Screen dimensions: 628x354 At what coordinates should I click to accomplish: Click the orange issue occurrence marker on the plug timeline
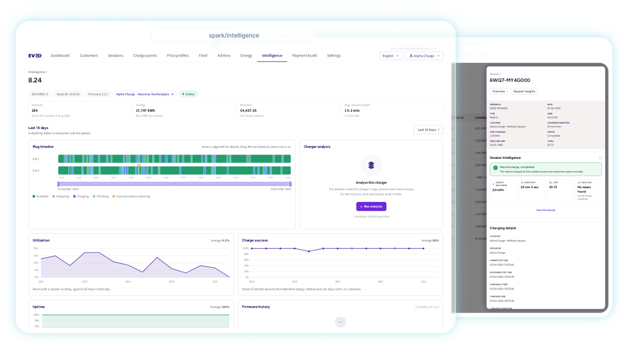coord(139,166)
